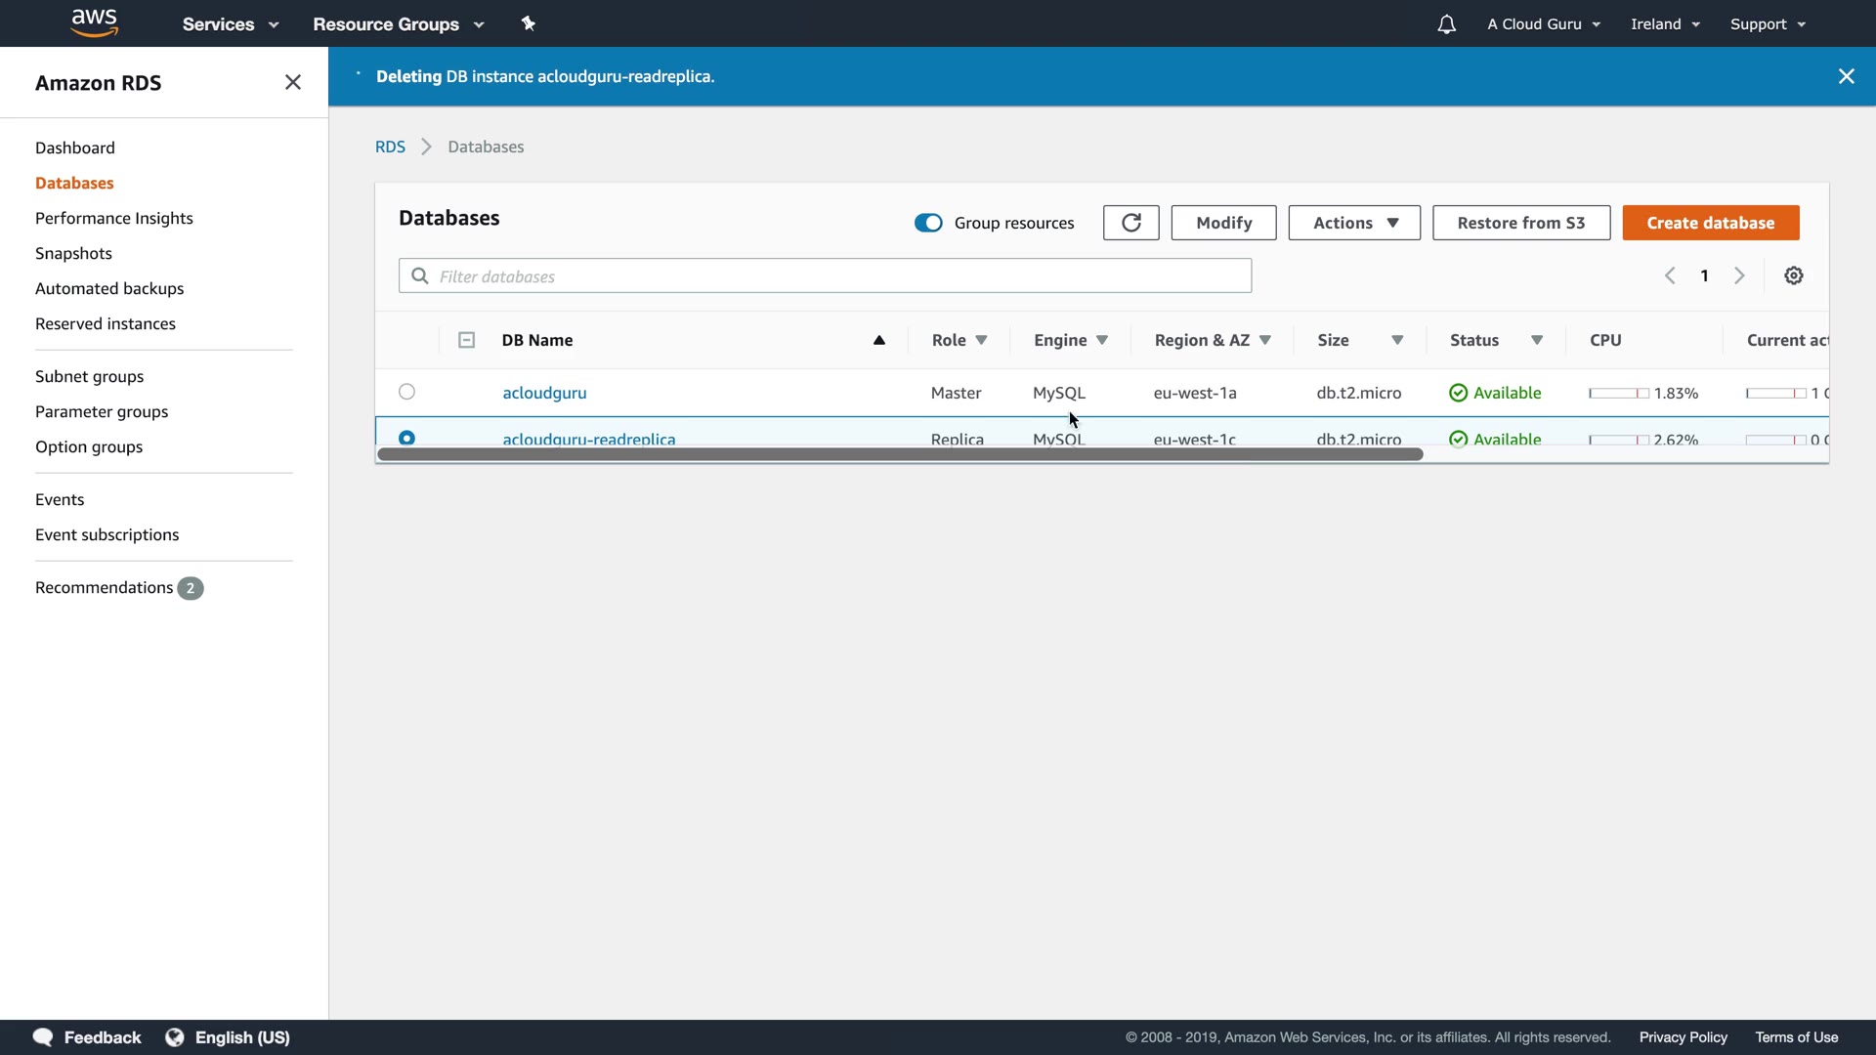This screenshot has height=1055, width=1876.
Task: Go to next results page arrow
Action: (x=1739, y=276)
